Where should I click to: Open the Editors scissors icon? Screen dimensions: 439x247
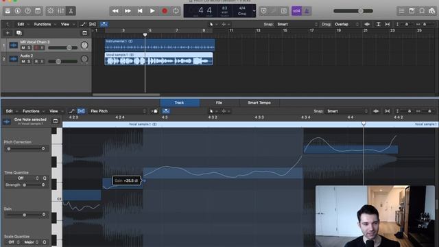(71, 11)
